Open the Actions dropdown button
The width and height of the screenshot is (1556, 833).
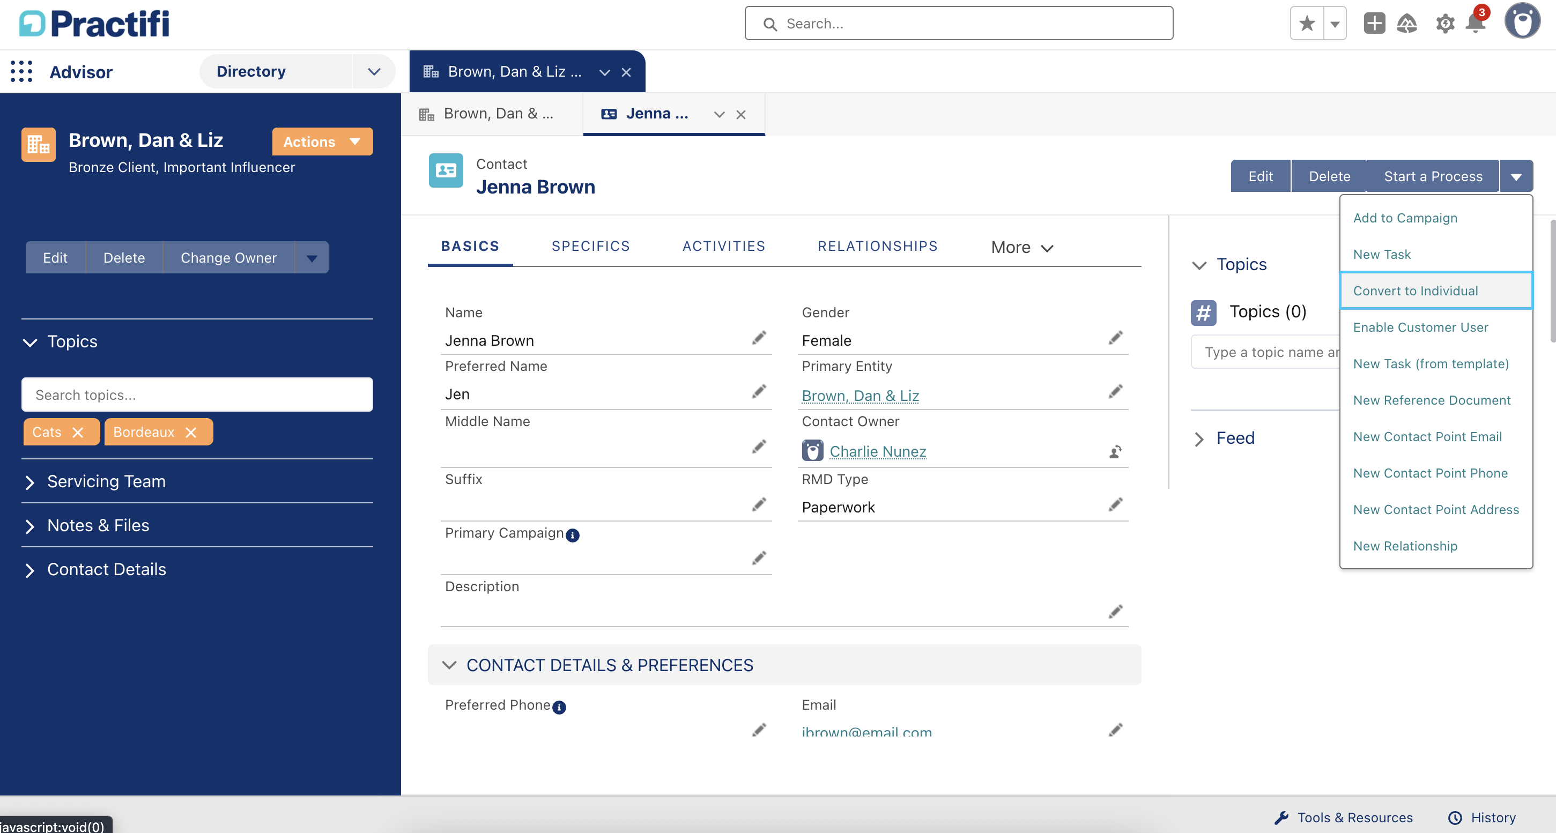323,142
